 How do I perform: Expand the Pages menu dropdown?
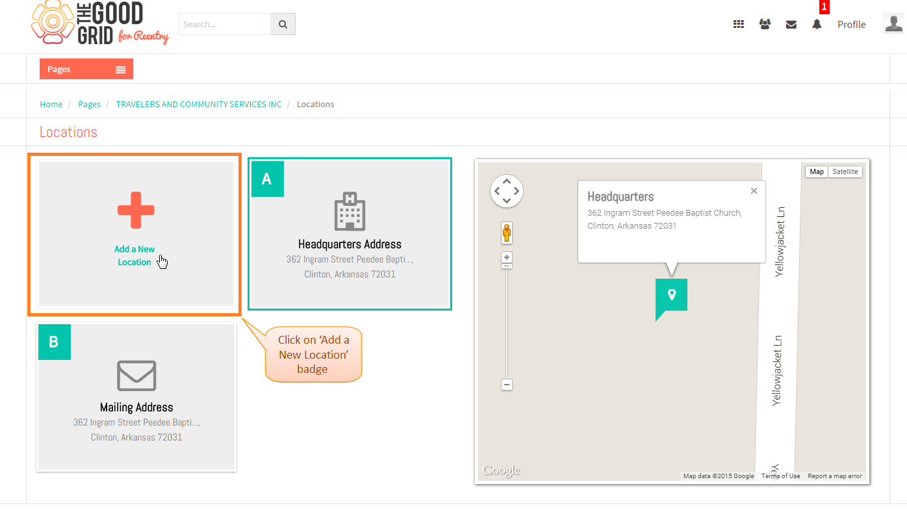click(86, 70)
